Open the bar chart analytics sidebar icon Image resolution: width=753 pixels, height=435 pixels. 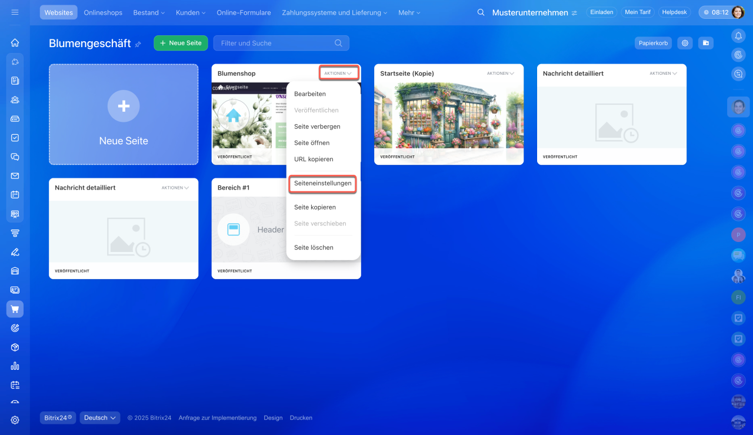point(15,366)
